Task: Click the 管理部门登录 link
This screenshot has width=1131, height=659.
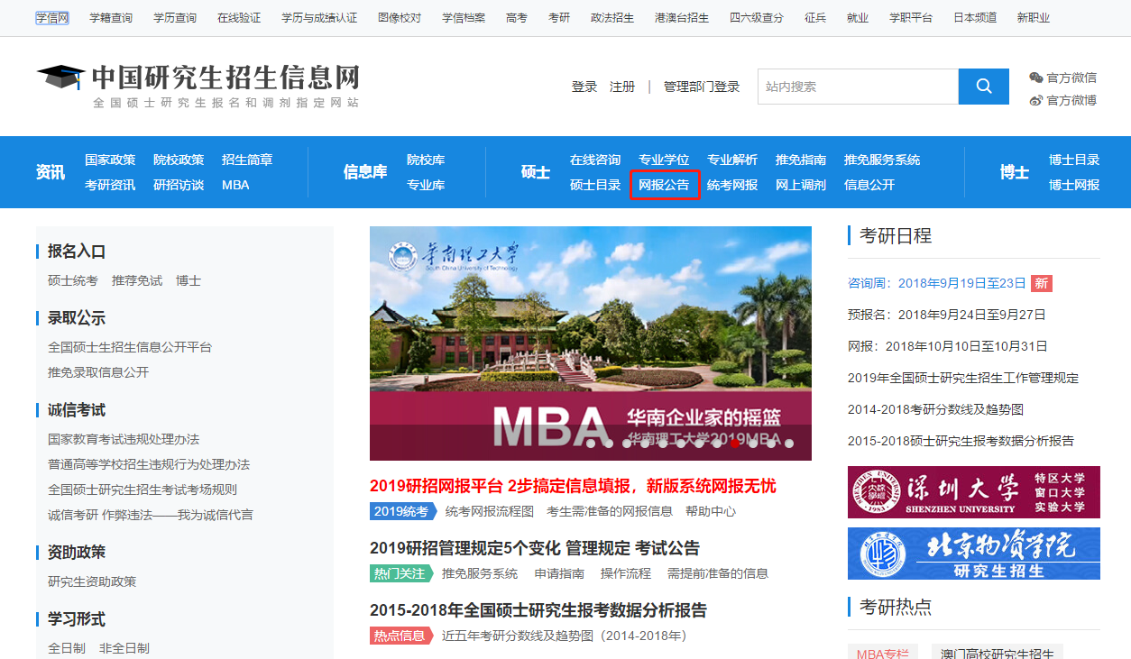Action: click(702, 87)
